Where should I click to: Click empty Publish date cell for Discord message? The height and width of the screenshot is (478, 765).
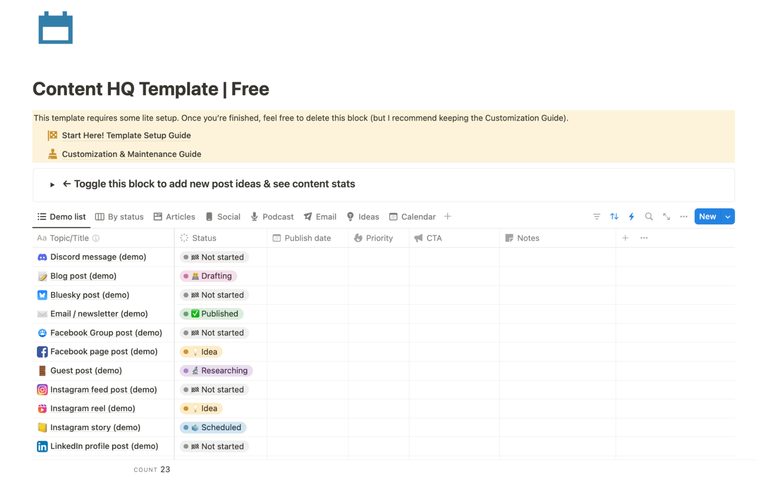tap(307, 257)
